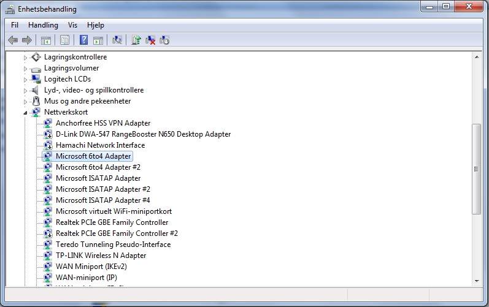The width and height of the screenshot is (489, 307).
Task: Click the Back arrow toolbar icon
Action: [x=13, y=40]
